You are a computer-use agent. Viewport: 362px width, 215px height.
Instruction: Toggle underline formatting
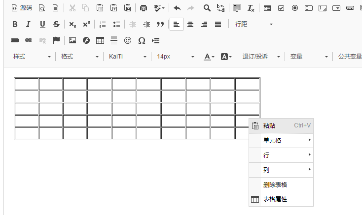click(42, 24)
